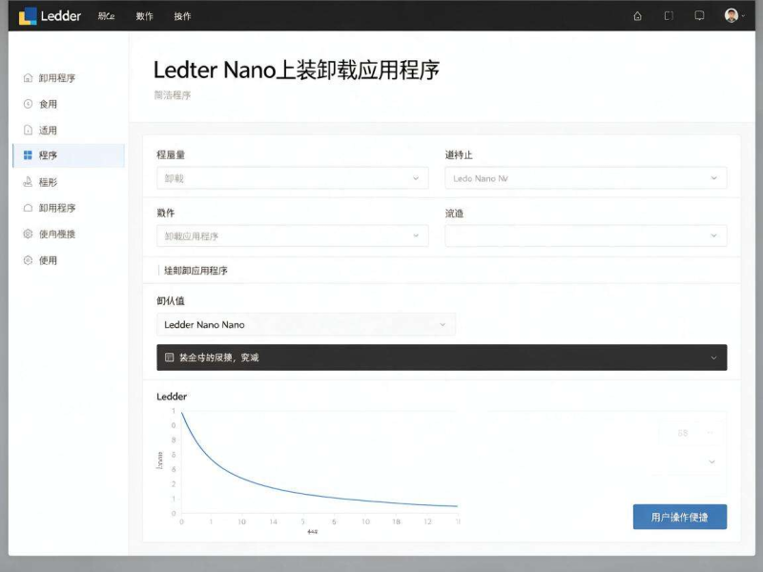Click the Ledder logo in the top bar

(51, 16)
